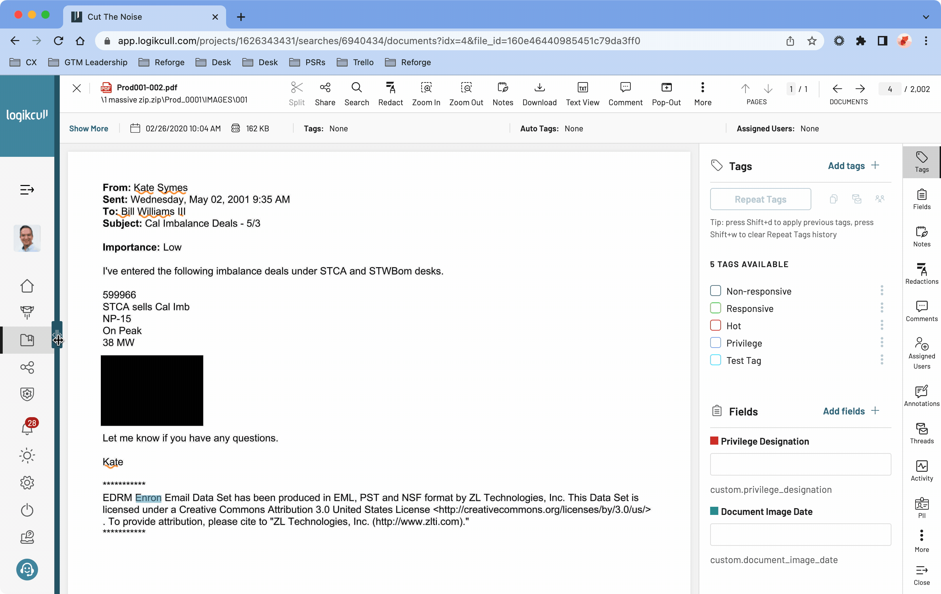941x594 pixels.
Task: Click the Repeat Tags button
Action: (x=760, y=199)
